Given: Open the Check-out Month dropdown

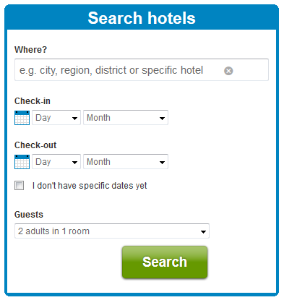Looking at the screenshot, I should pyautogui.click(x=126, y=162).
